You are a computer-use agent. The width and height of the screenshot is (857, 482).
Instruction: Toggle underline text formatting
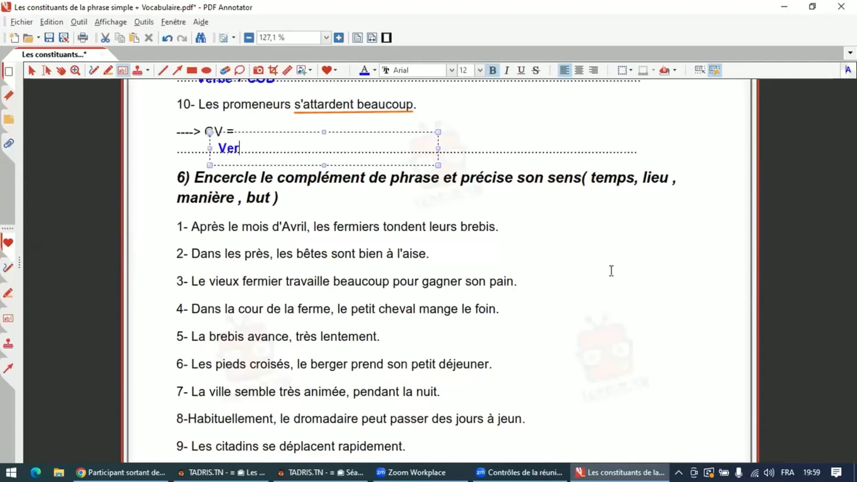(x=521, y=70)
